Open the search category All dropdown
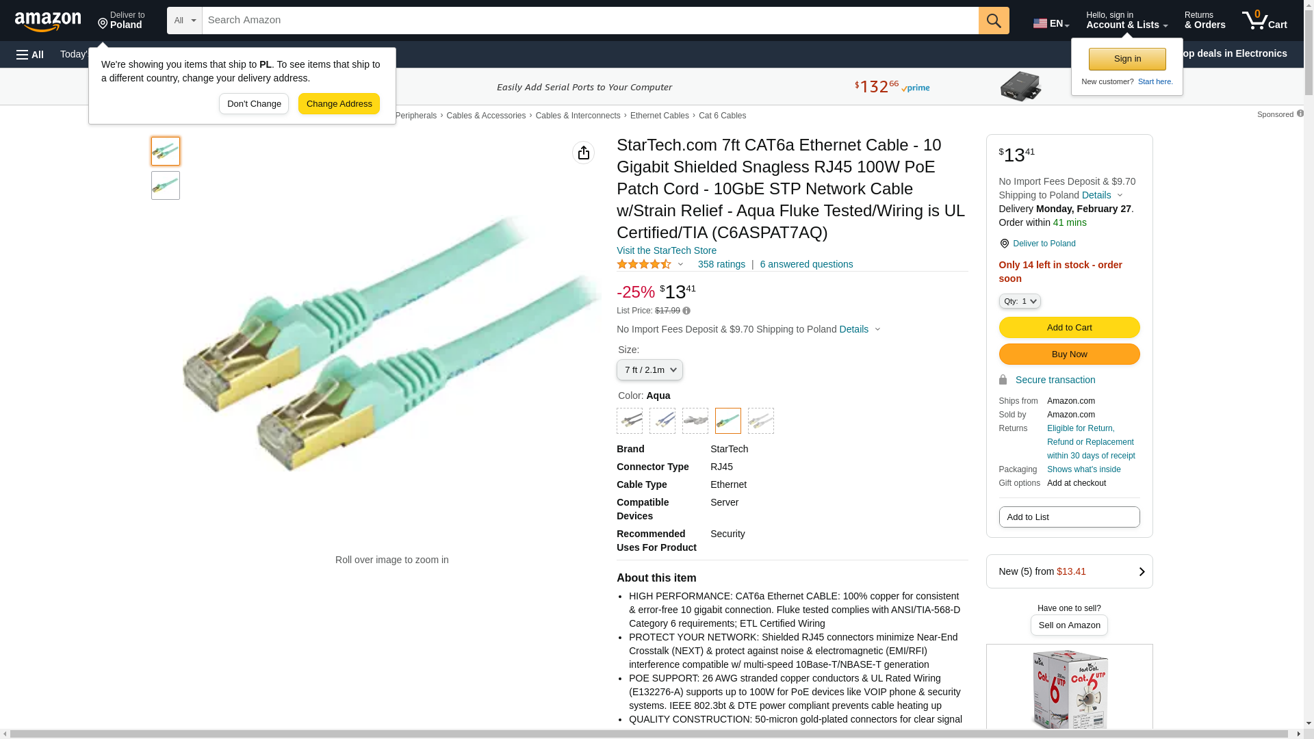1314x739 pixels. click(184, 21)
